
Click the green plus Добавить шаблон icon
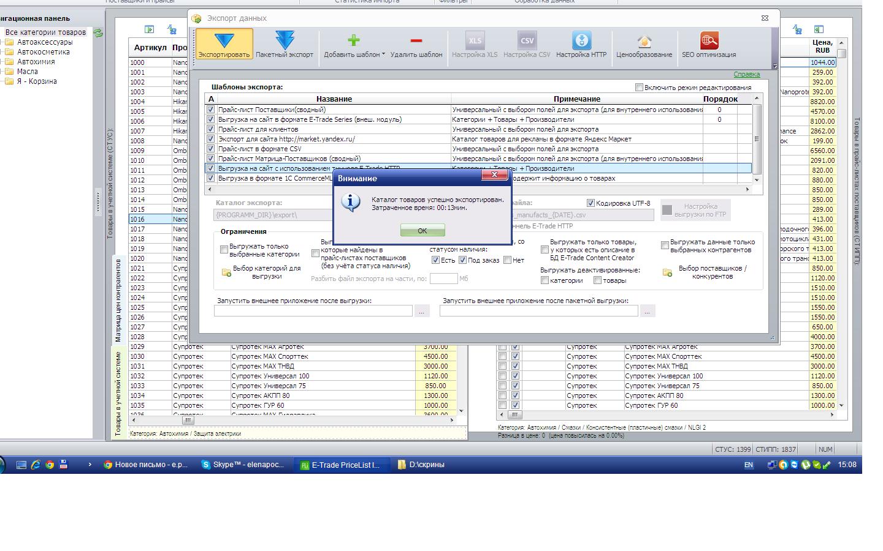tap(354, 40)
